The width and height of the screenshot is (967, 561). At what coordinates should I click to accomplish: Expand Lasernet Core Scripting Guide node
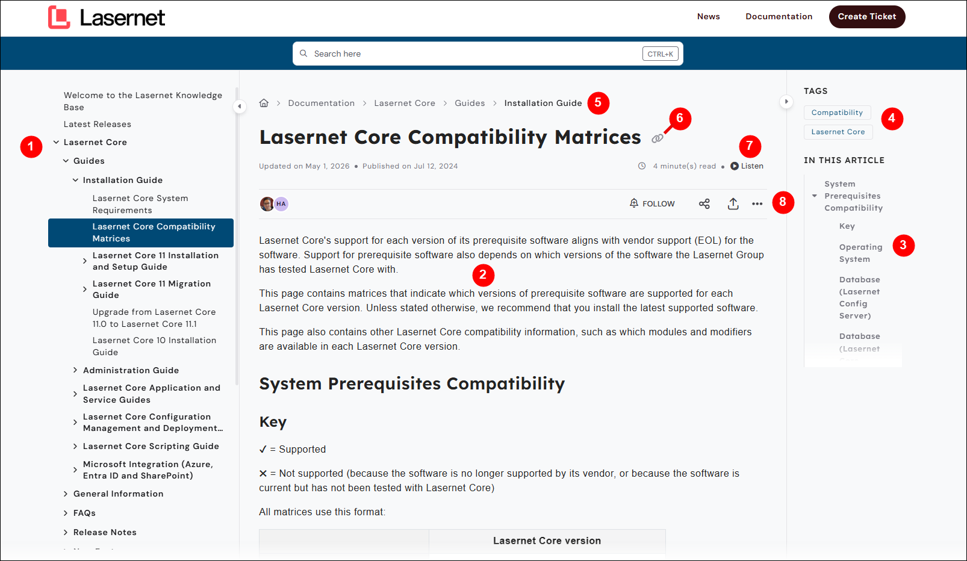(x=75, y=447)
